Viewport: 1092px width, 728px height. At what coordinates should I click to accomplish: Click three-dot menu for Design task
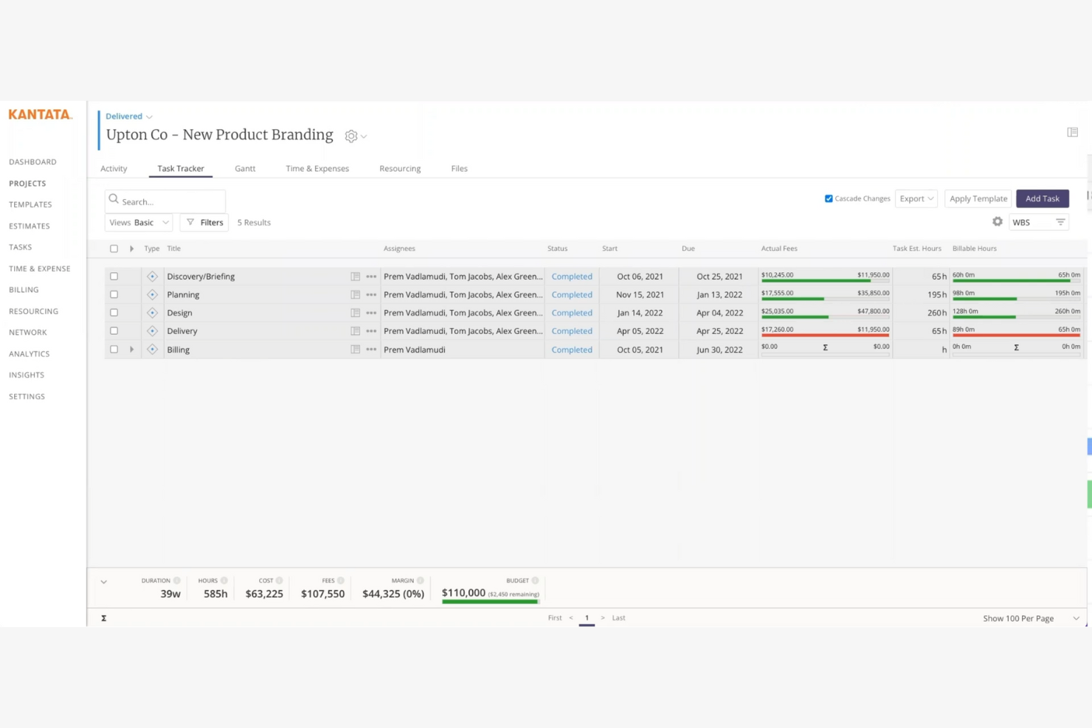pos(371,313)
